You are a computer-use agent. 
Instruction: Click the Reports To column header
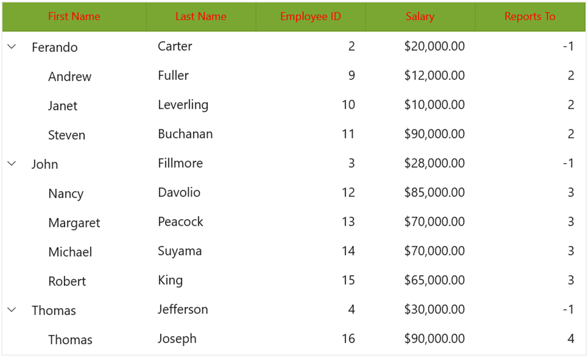530,16
